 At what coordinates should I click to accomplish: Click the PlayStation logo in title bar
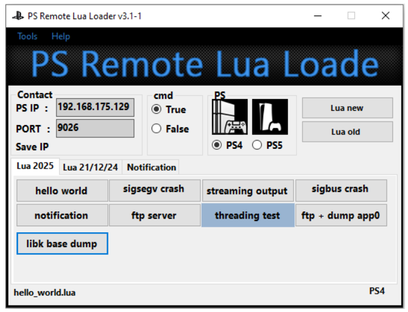18,16
